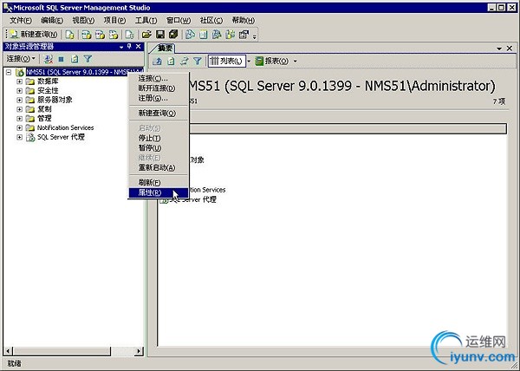Viewport: 520px width, 371px height.
Task: Choose 停止(T) from the context menu
Action: click(159, 138)
